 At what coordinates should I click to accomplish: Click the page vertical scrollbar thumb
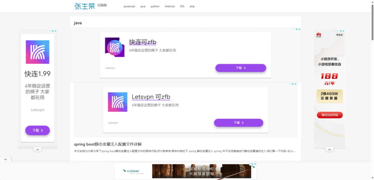(x=372, y=23)
